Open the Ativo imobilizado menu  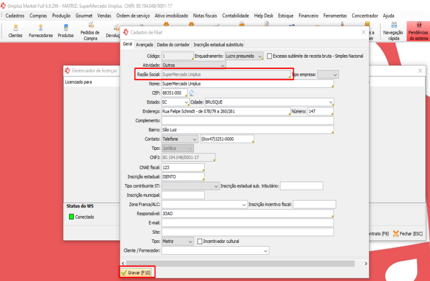point(171,15)
